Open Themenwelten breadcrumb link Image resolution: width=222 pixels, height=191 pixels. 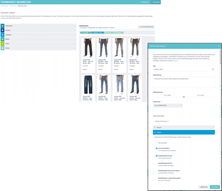(4, 6)
